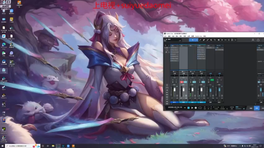Toggle input monitor on channel 3

194,82
